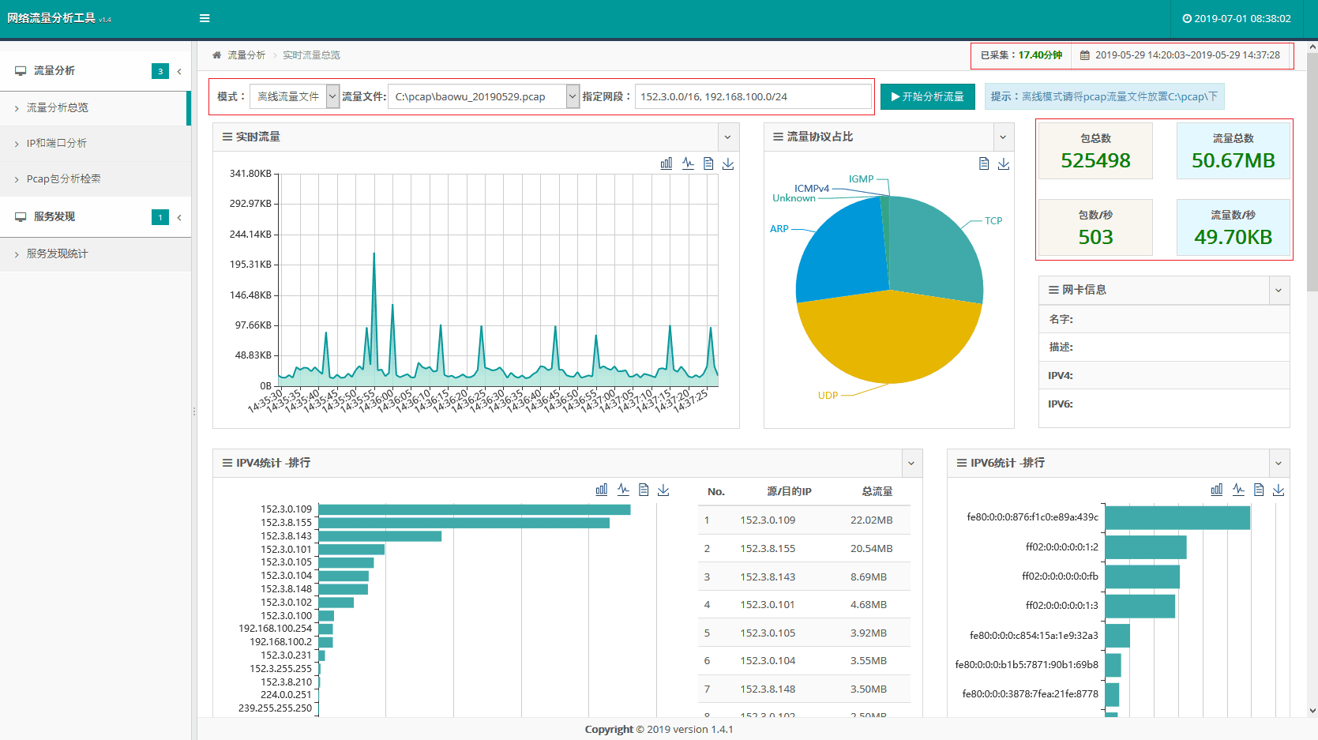Click the 指定网段 network segment input field
The height and width of the screenshot is (740, 1318).
tap(753, 96)
